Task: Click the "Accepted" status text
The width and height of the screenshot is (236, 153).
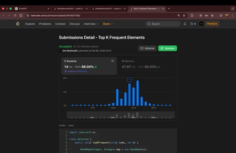Action: (x=65, y=46)
